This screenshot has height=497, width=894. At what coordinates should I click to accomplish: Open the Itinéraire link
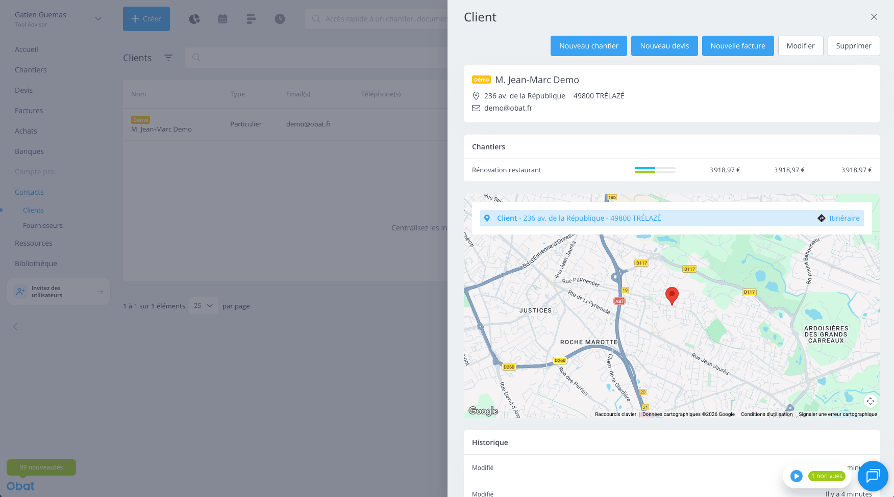pyautogui.click(x=845, y=218)
